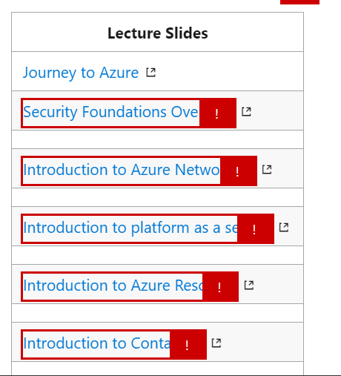Click external-link icon beside Journey to Azure

point(150,73)
